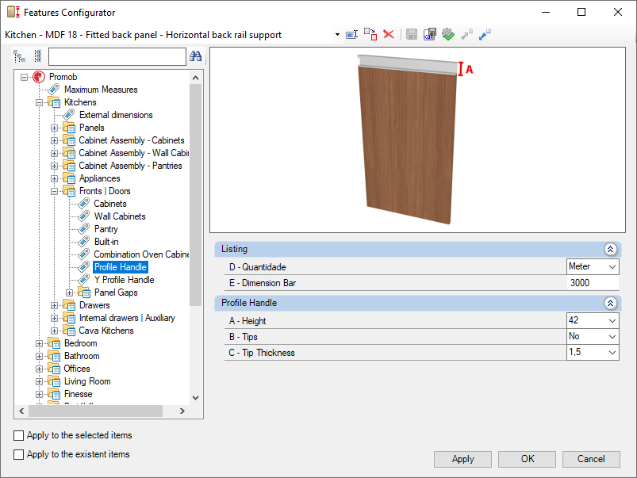Select the Offices tree item
The height and width of the screenshot is (478, 637).
coord(77,369)
